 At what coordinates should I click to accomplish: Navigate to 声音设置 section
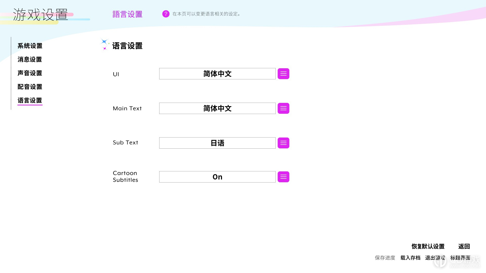pyautogui.click(x=30, y=73)
